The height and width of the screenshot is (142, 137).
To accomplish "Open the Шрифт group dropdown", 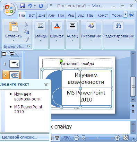I will 57,35.
